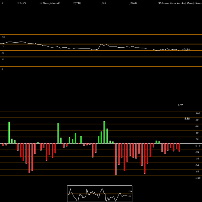Screen dimensions: 202x202
Task: Click the MR axis label 80
Action: pos(197,120)
